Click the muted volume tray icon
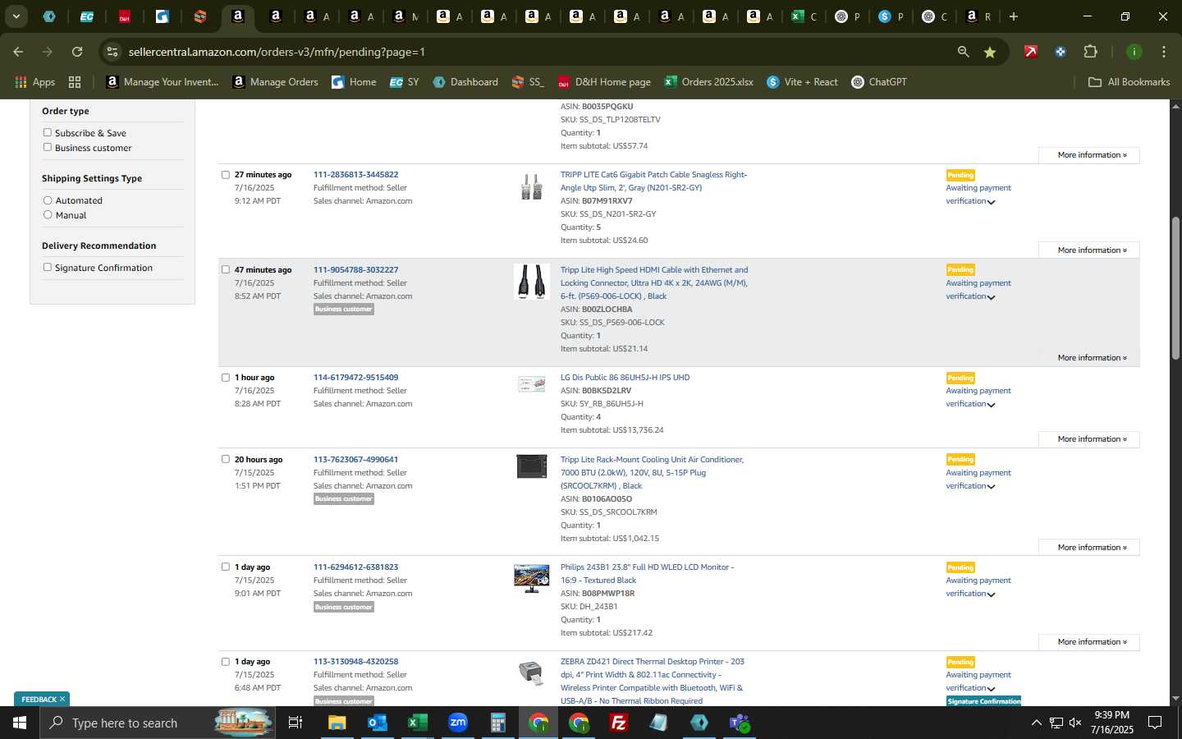The image size is (1182, 739). coord(1075,723)
